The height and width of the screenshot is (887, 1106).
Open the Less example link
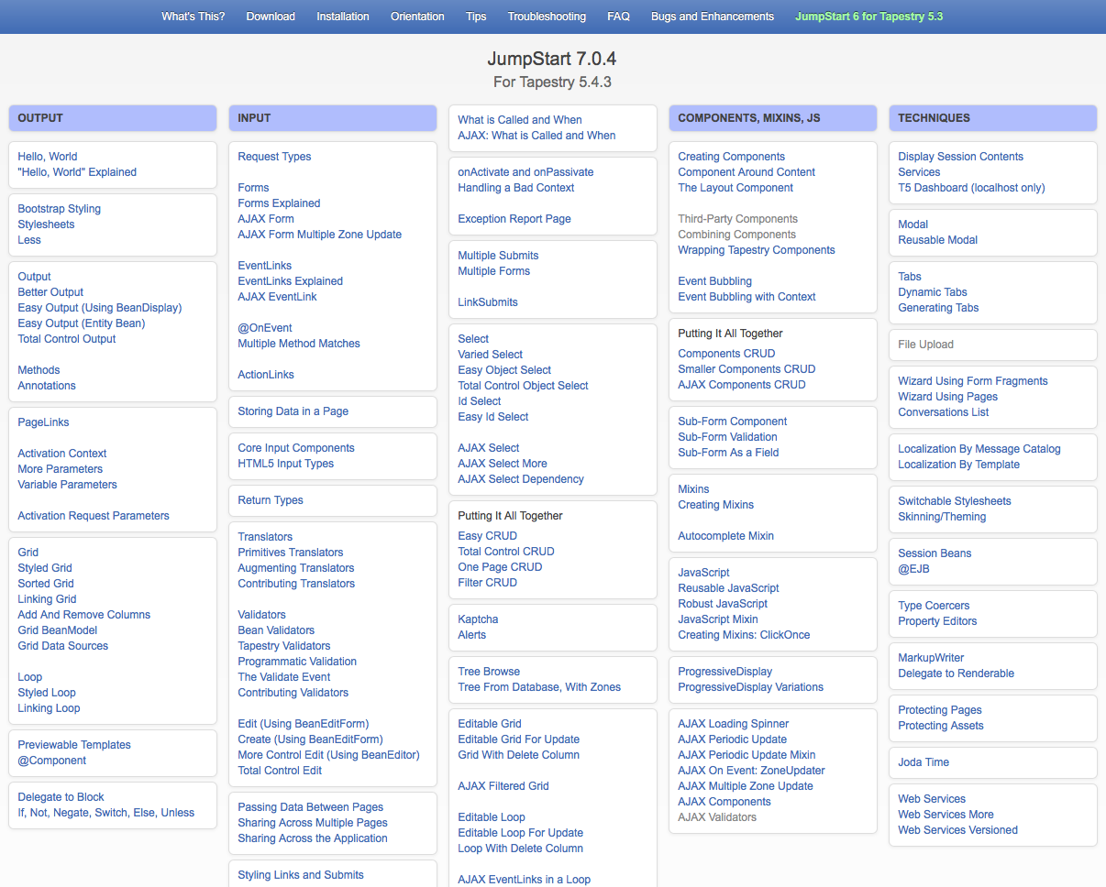[x=29, y=240]
